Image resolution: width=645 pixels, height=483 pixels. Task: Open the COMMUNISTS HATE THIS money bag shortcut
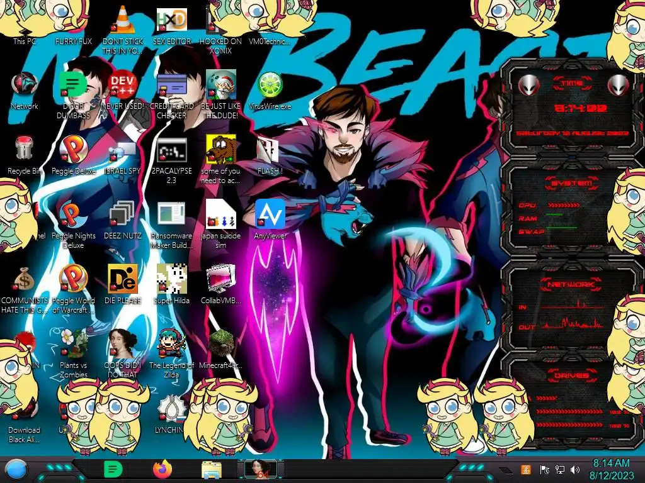25,289
